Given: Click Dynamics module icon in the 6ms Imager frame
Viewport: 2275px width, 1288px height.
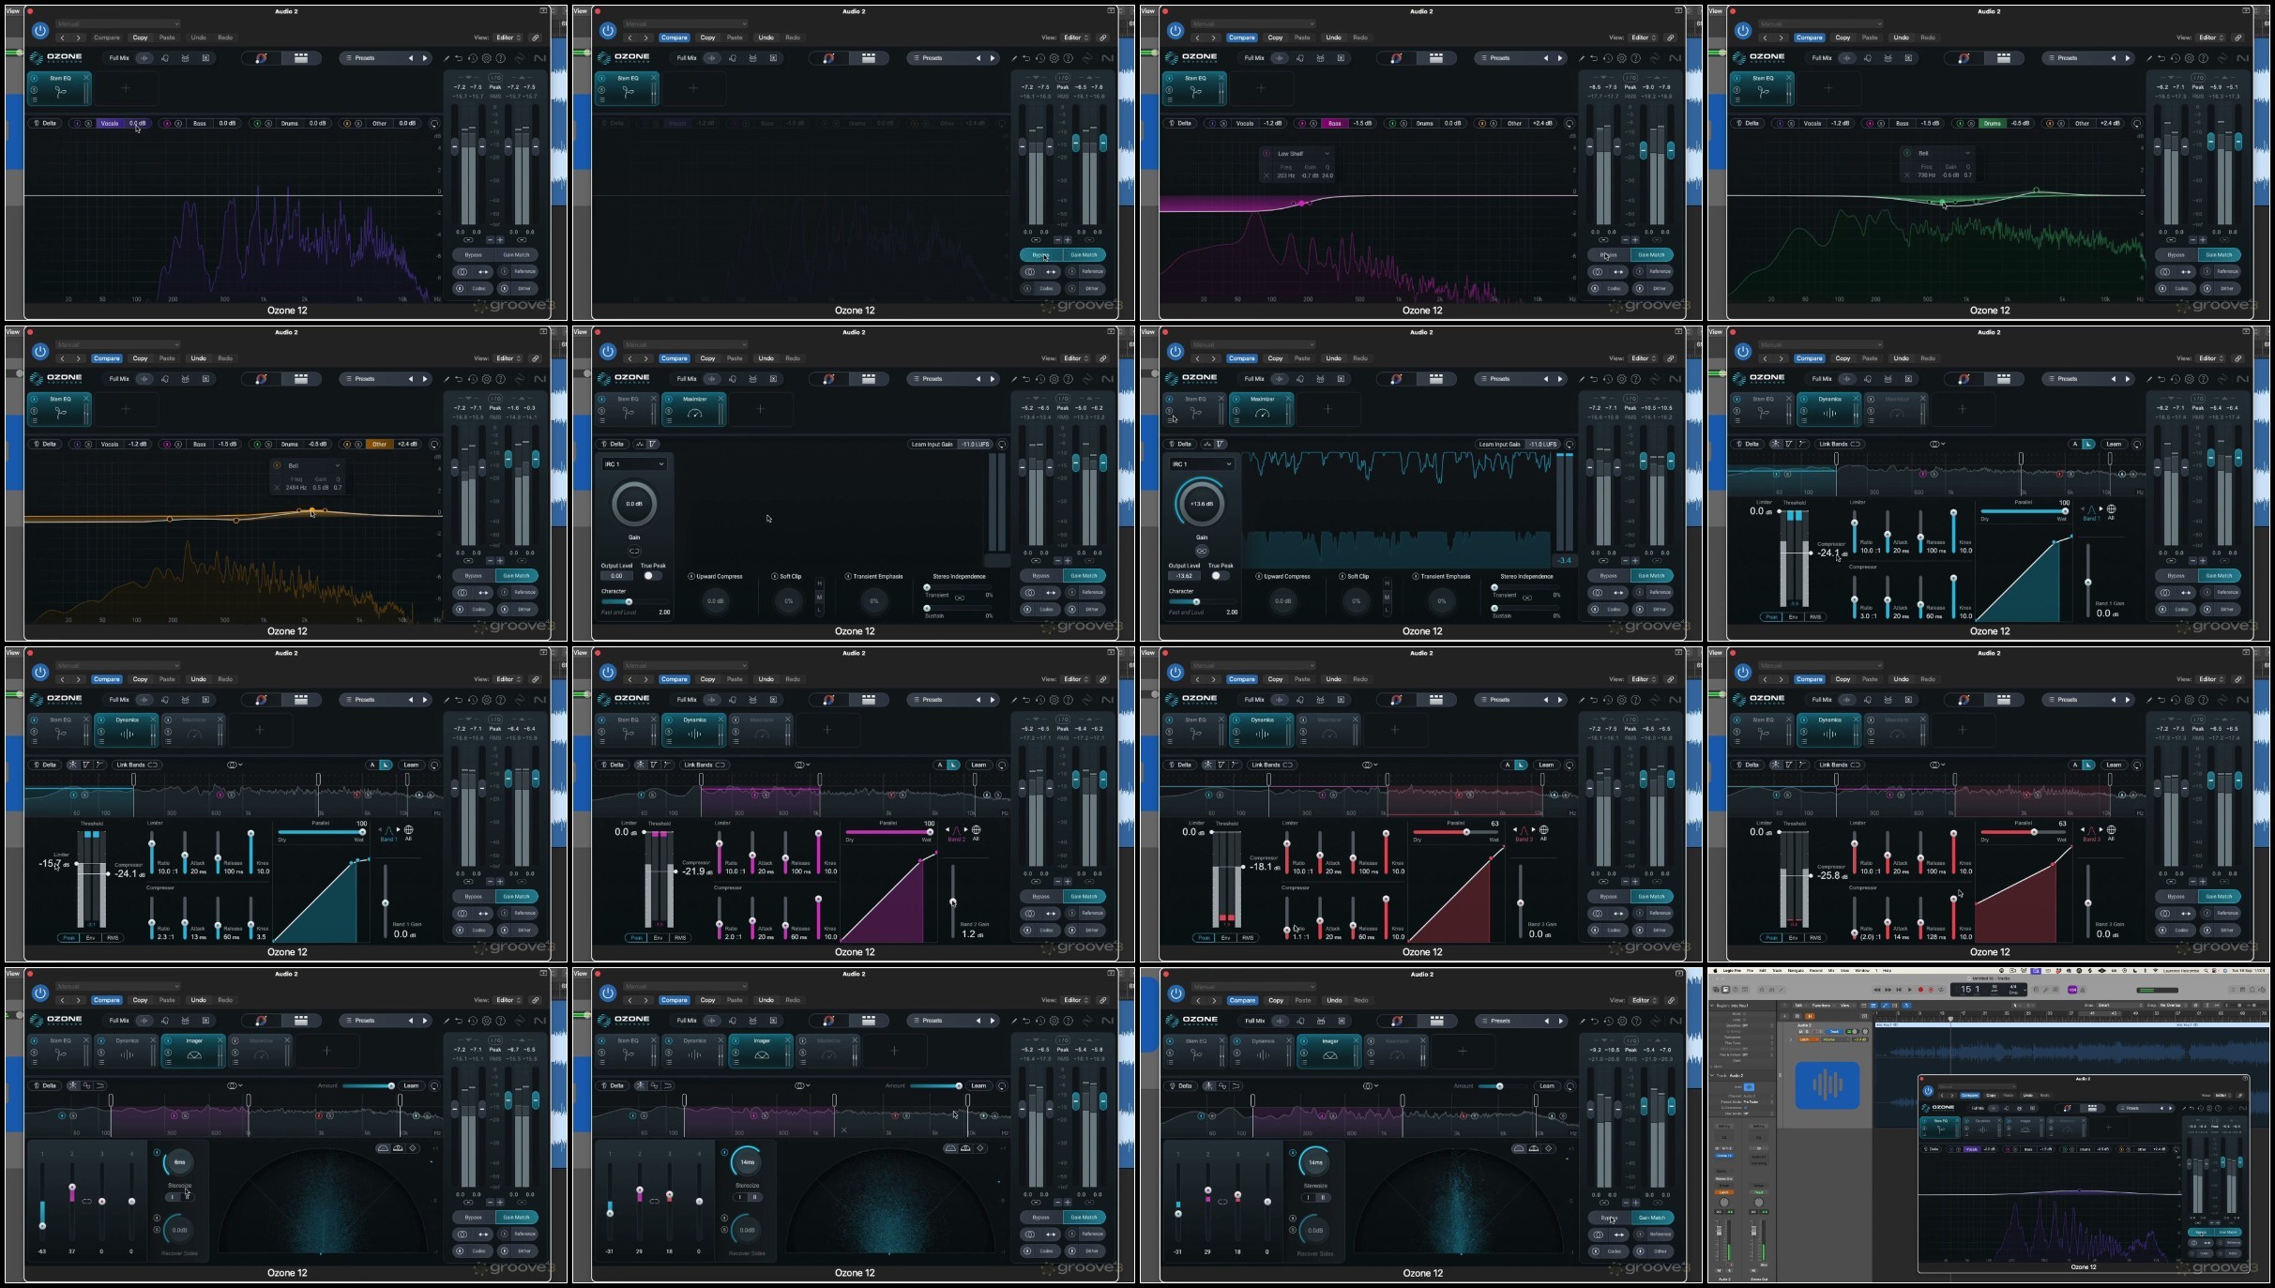Looking at the screenshot, I should click(127, 1054).
